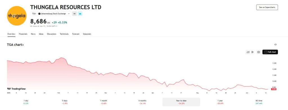Select the All time range
Viewport: 288px width, 110px height.
[x=259, y=102]
